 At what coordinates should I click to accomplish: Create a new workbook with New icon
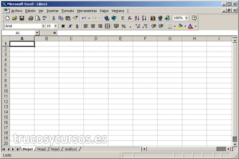pos(7,18)
